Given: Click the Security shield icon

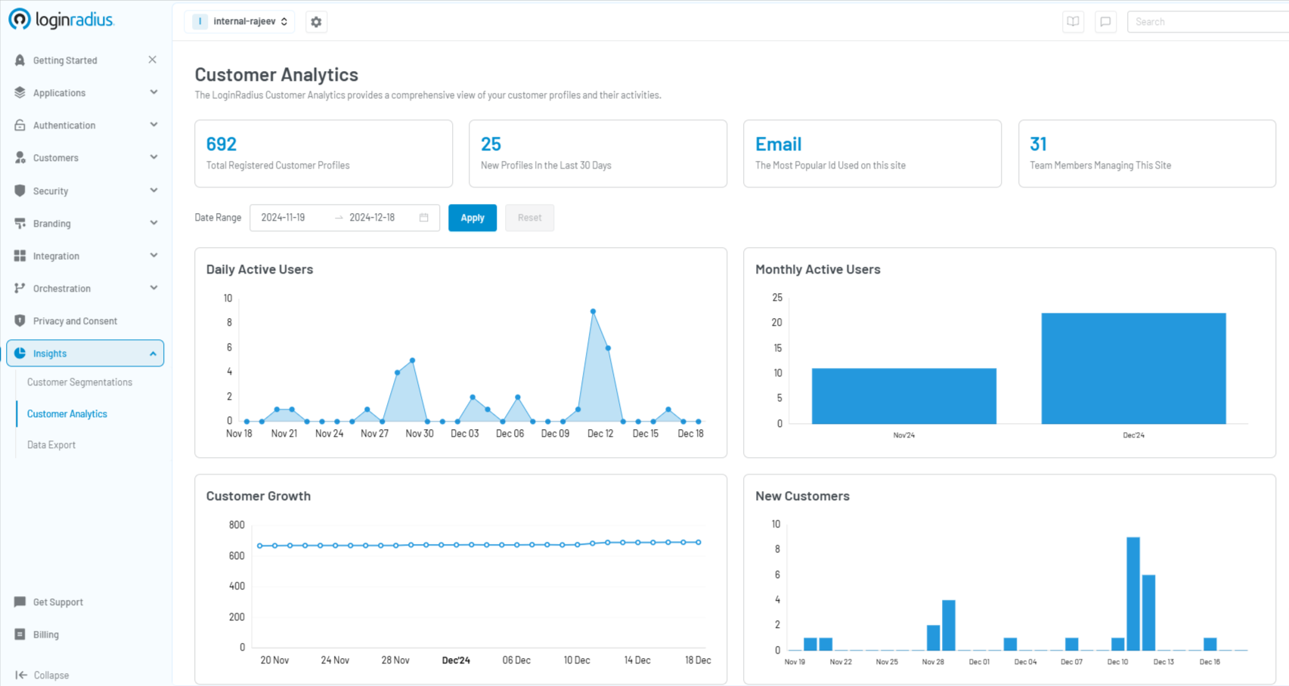Looking at the screenshot, I should (x=20, y=191).
